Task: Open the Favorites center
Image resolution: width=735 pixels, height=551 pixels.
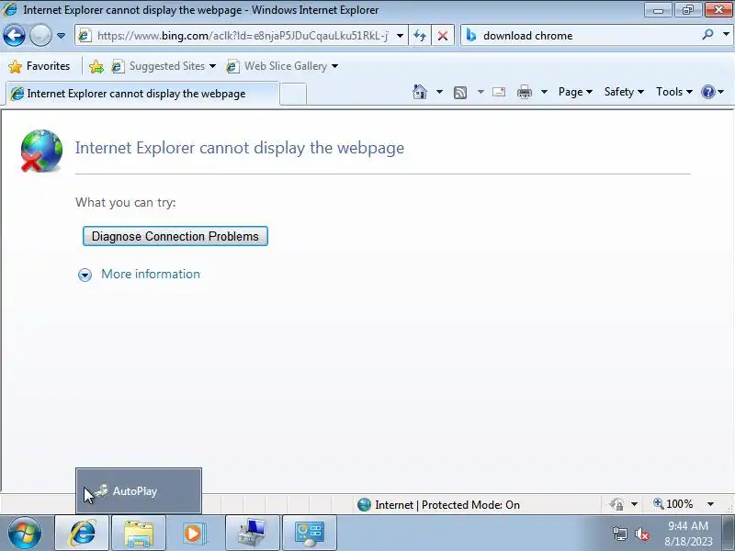Action: pyautogui.click(x=40, y=66)
